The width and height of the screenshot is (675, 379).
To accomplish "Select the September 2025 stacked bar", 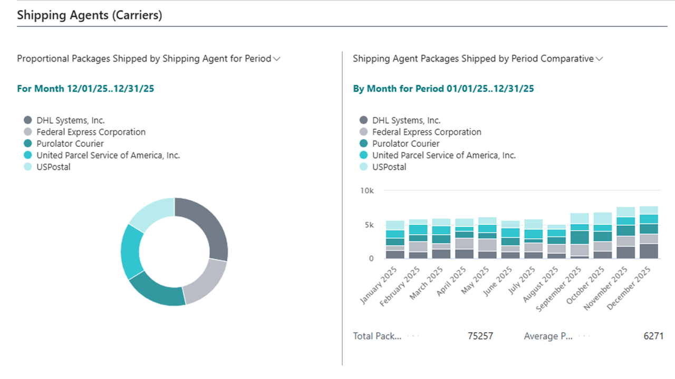I will 580,236.
